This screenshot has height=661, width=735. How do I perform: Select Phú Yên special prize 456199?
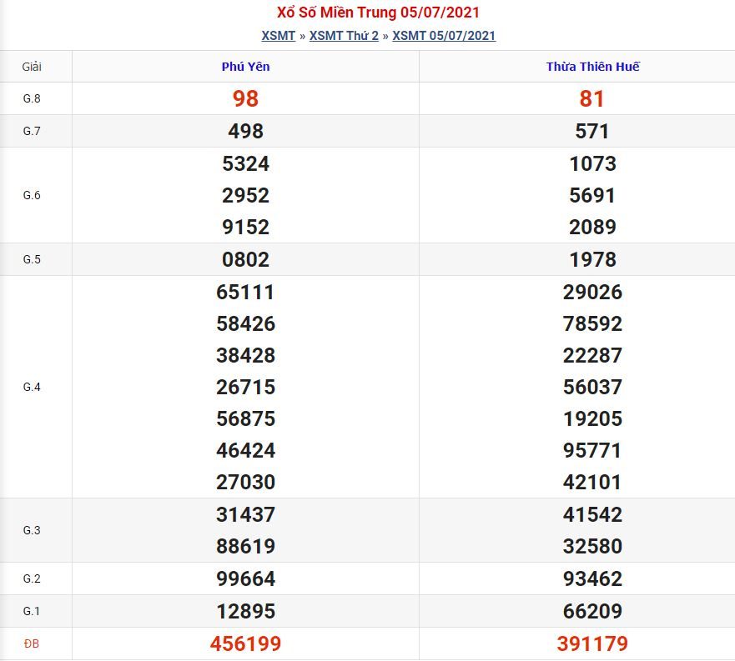(245, 643)
